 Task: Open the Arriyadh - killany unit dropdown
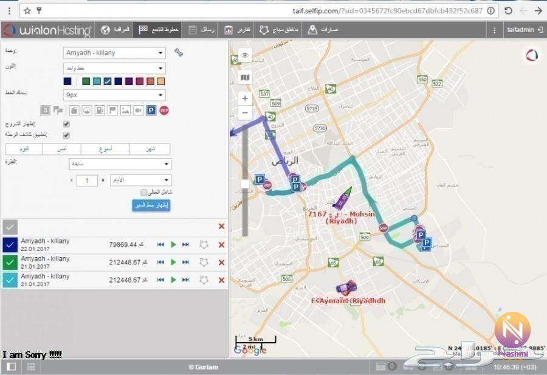click(x=114, y=53)
